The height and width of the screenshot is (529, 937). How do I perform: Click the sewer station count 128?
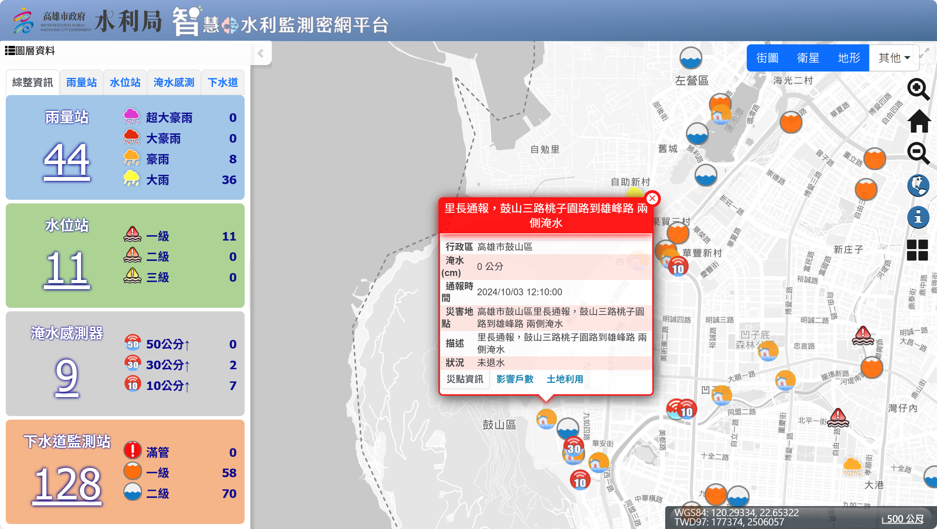67,484
